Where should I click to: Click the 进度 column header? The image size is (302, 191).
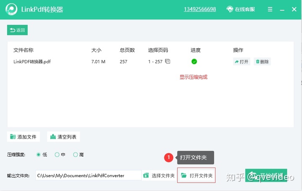195,50
